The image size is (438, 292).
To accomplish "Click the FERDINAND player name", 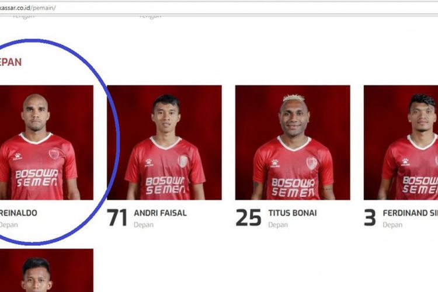I will [x=411, y=213].
